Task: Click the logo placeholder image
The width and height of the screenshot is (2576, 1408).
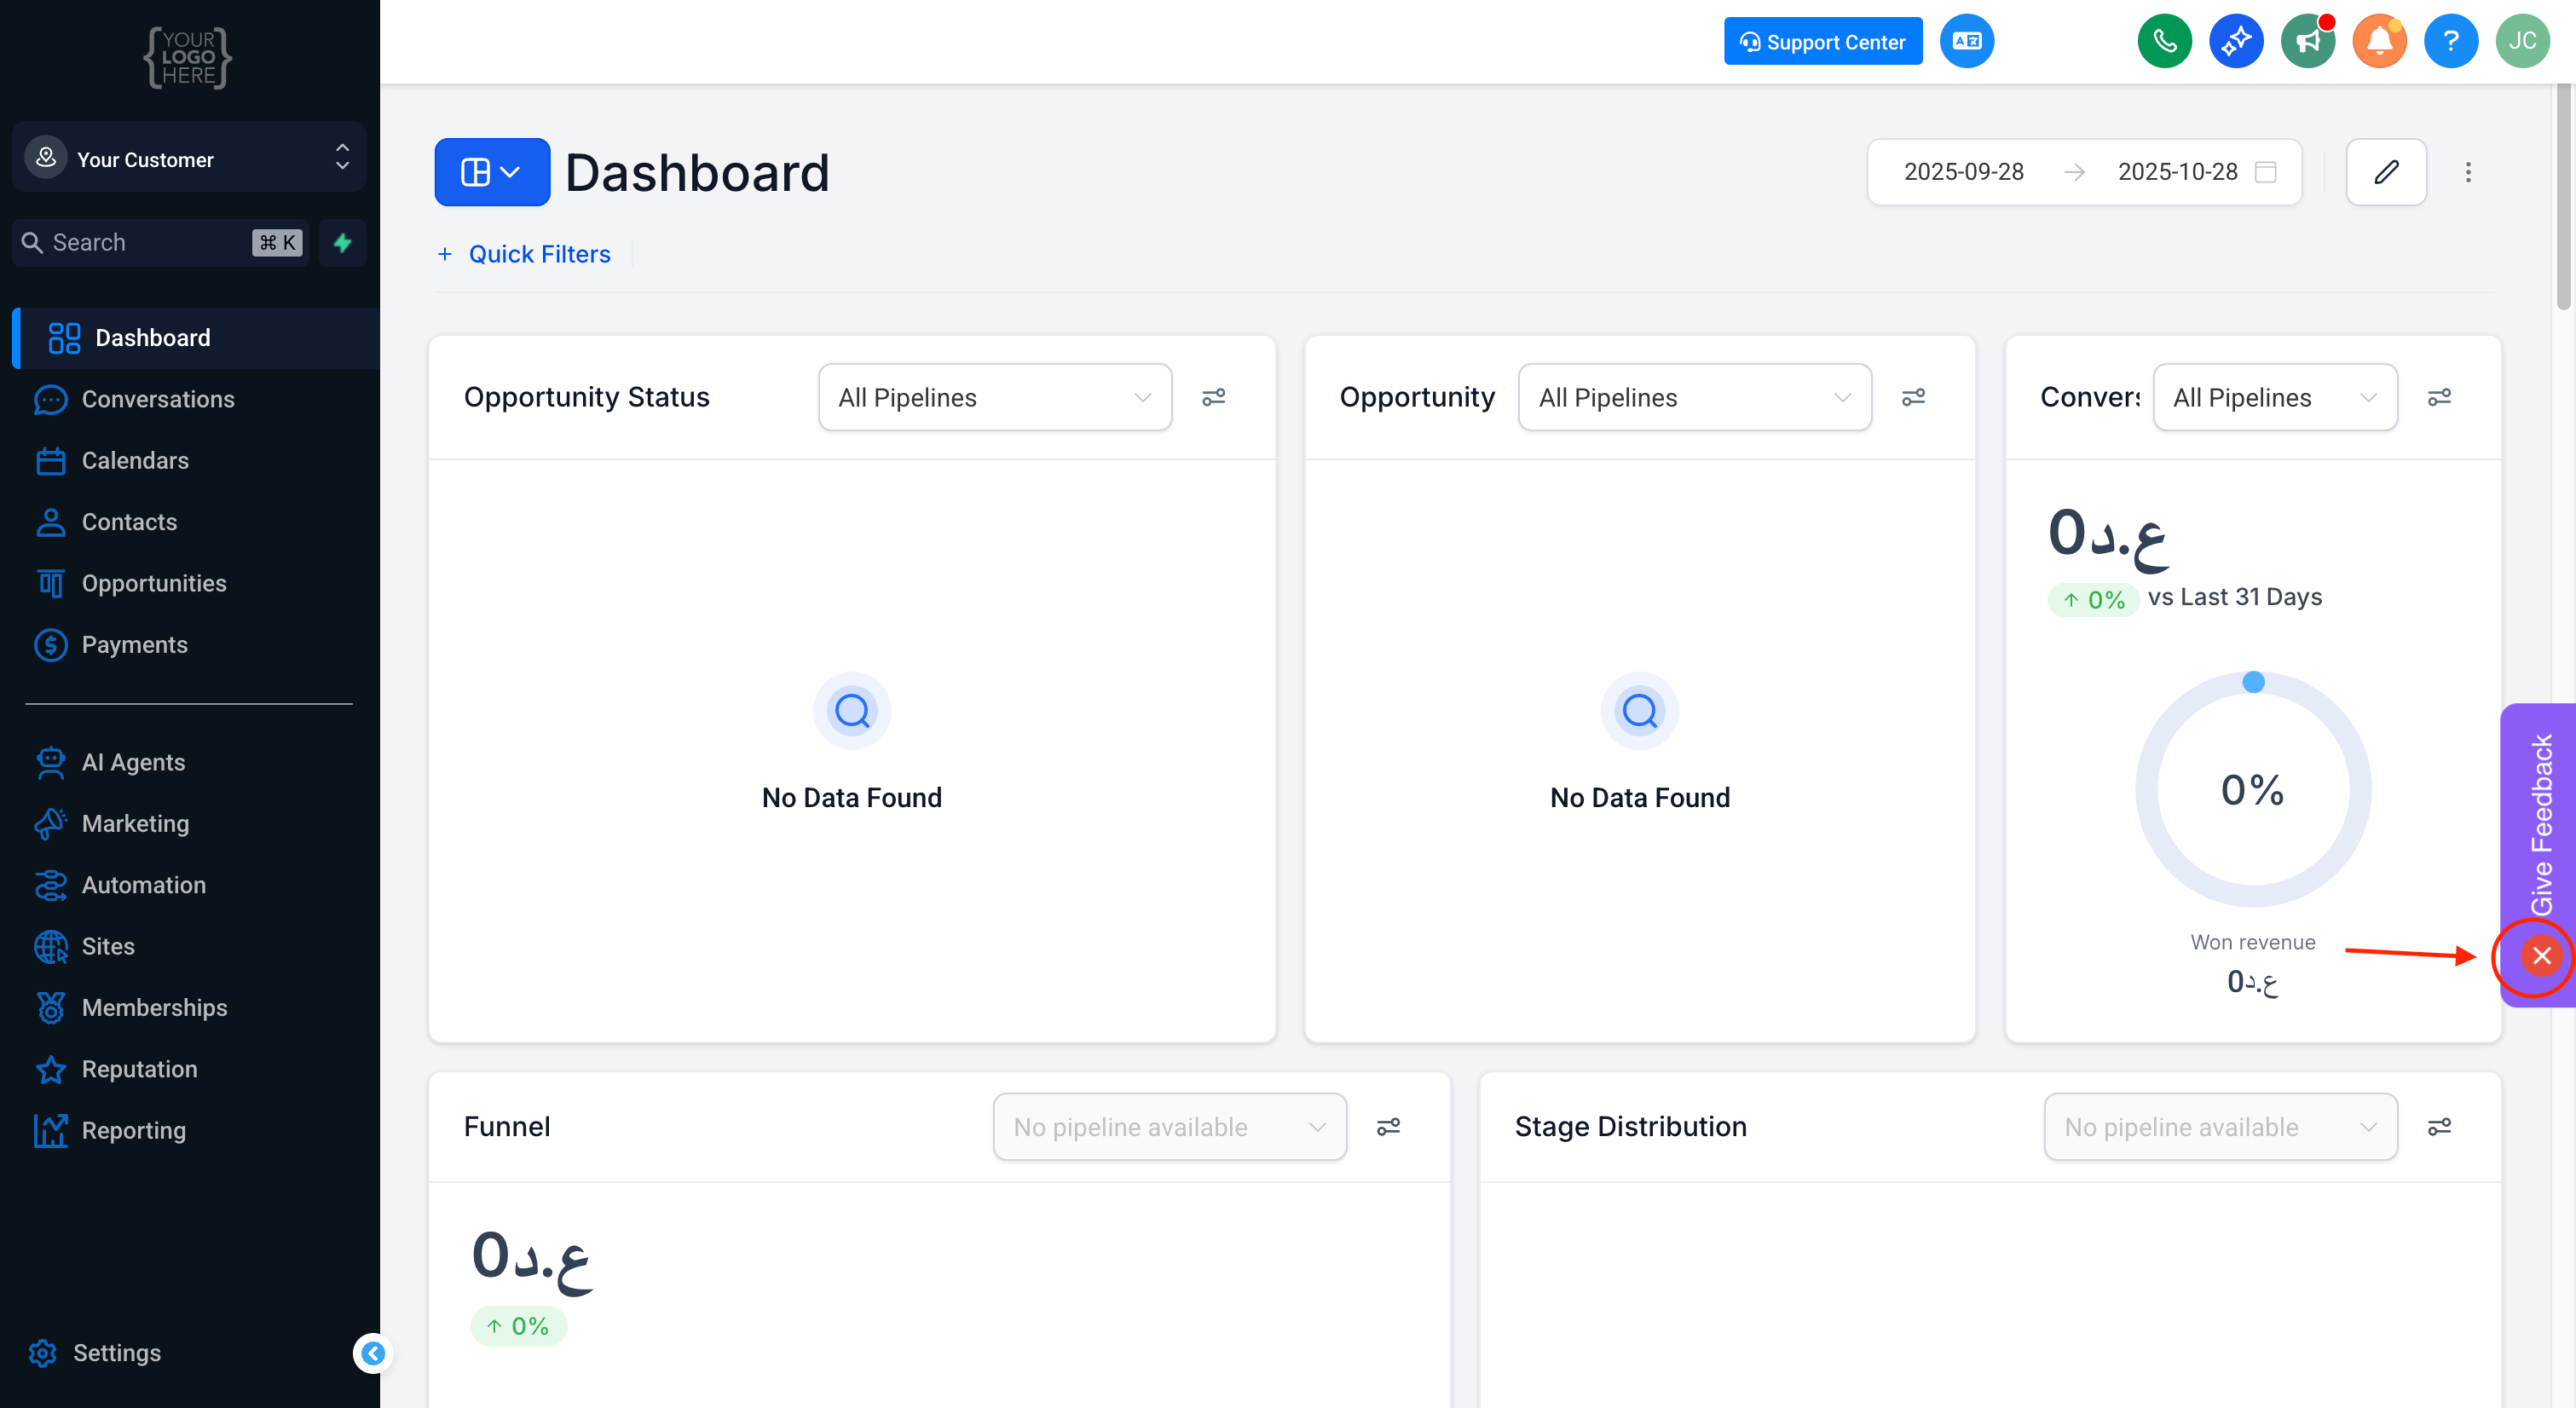Action: 188,57
